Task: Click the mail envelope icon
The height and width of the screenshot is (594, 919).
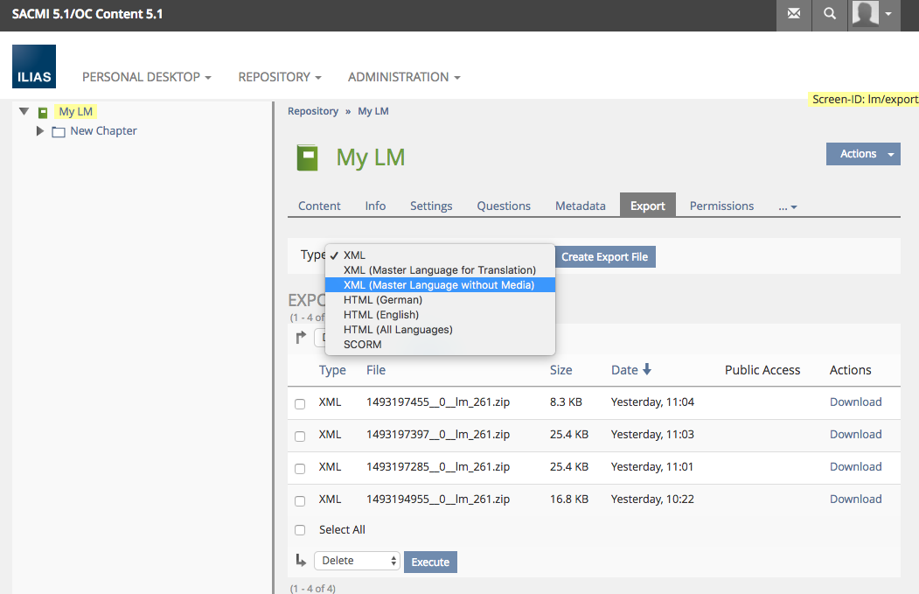Action: coord(794,14)
